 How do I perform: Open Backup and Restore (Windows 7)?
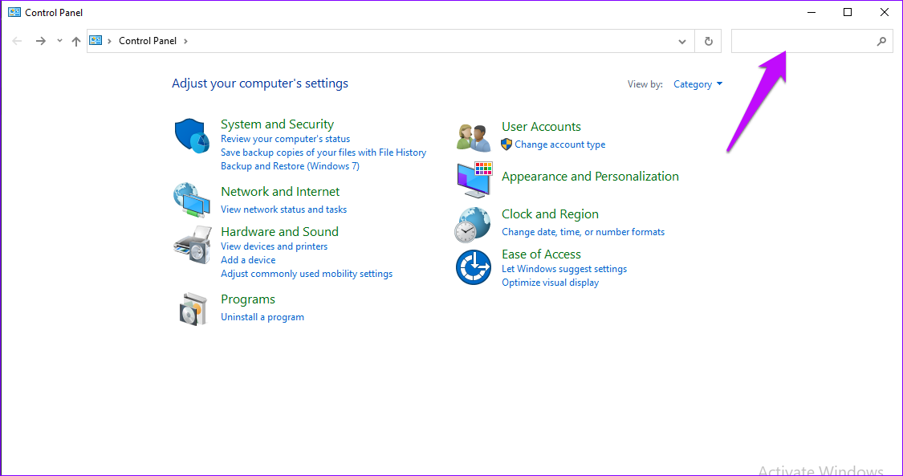pos(290,166)
